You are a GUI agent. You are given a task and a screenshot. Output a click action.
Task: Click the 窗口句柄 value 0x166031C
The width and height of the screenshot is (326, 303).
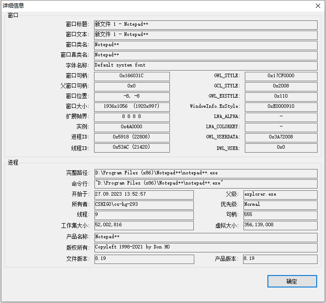coord(132,76)
